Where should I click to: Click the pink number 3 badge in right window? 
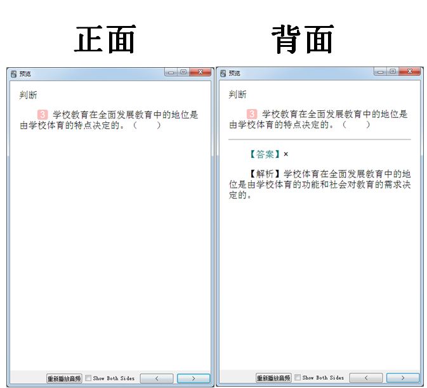pyautogui.click(x=252, y=114)
